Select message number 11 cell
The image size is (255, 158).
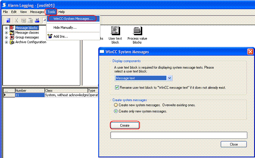tap(30, 95)
